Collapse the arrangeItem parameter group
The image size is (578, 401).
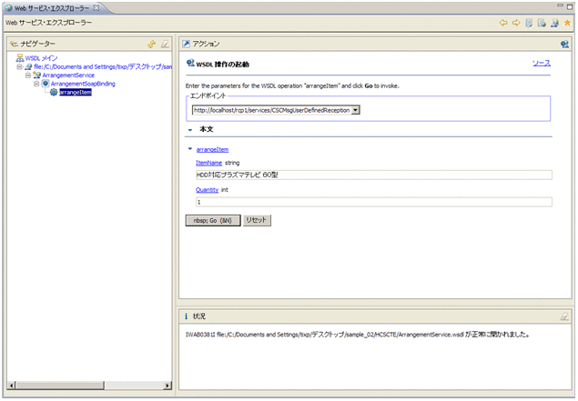189,149
